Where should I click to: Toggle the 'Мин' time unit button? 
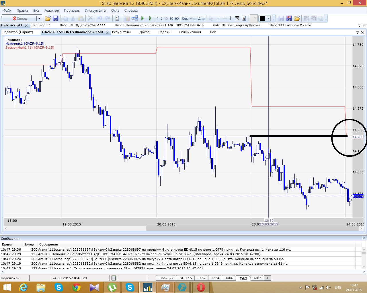(193, 18)
